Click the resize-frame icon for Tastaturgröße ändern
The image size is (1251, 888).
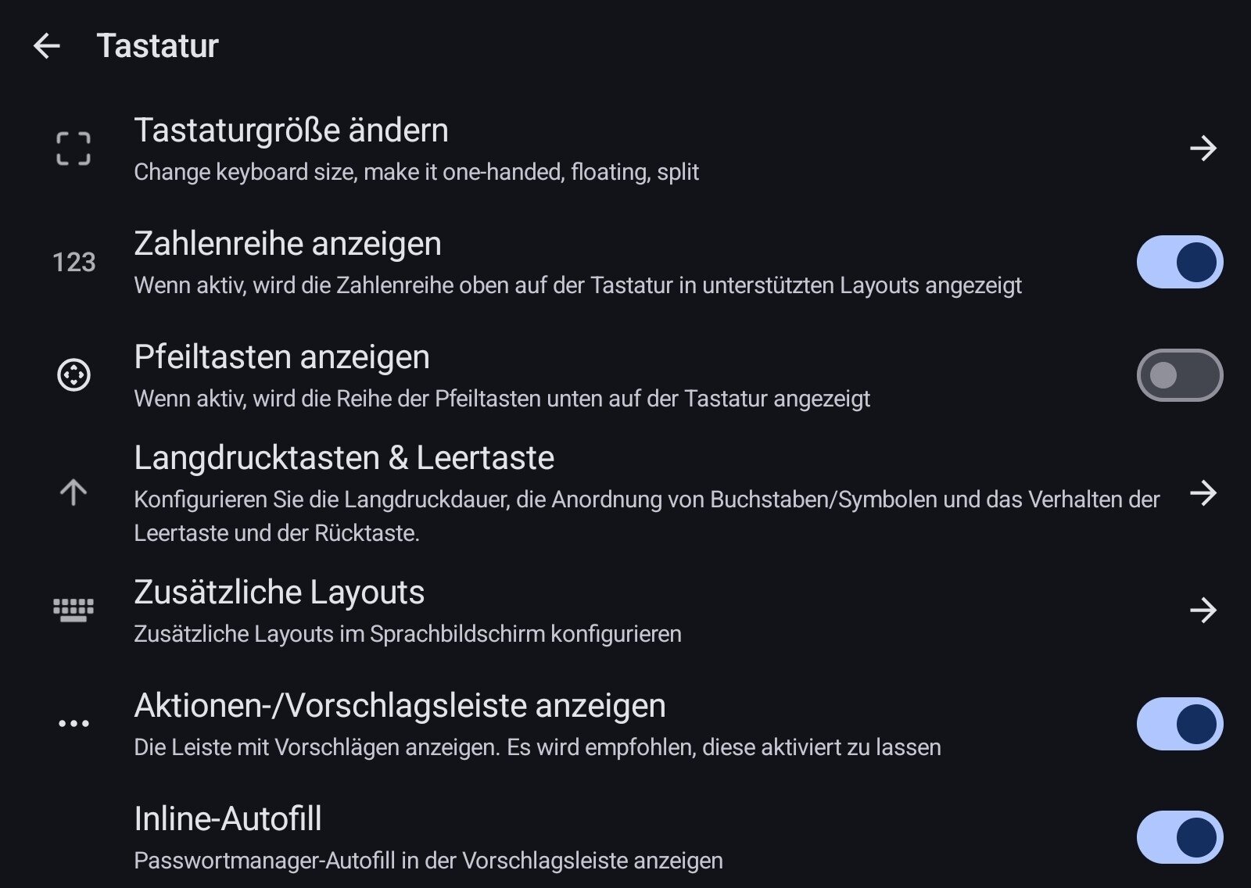73,149
